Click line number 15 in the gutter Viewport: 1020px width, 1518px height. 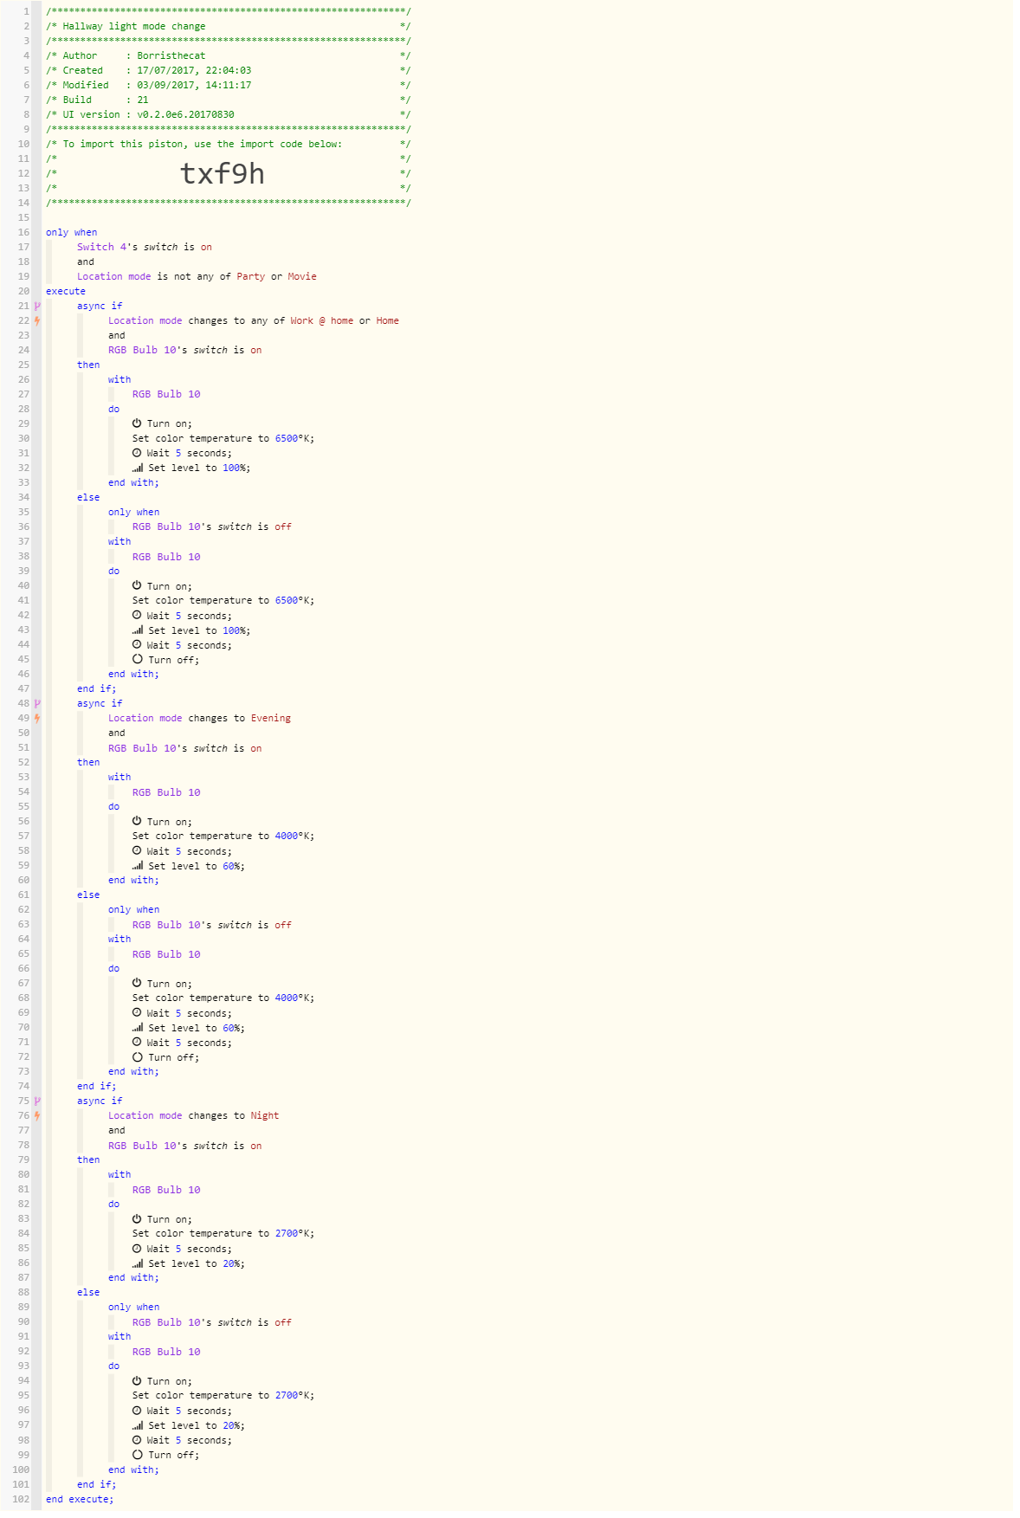(23, 217)
